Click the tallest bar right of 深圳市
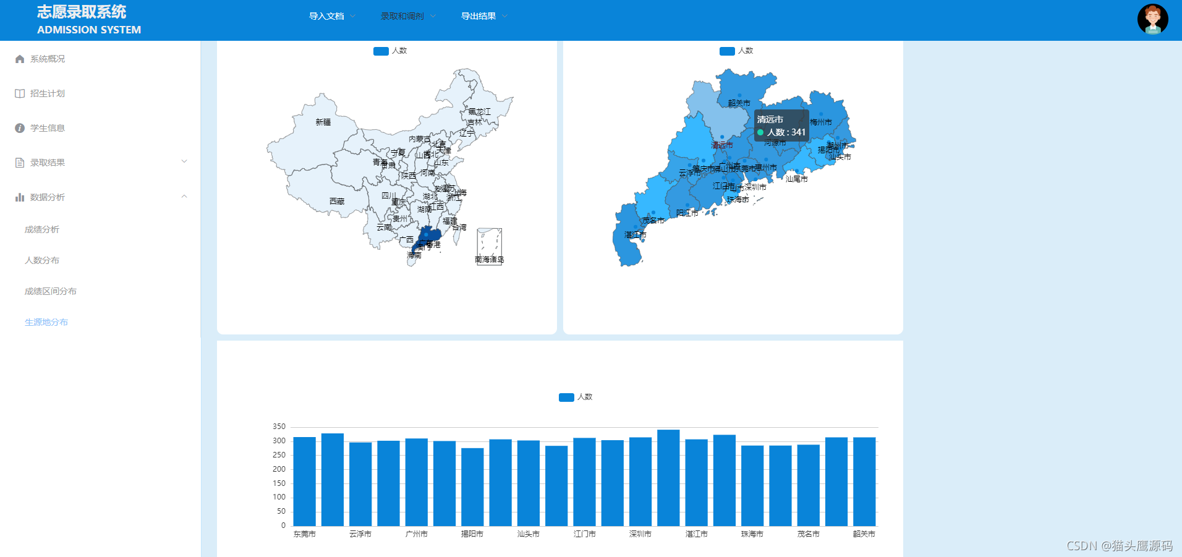The height and width of the screenshot is (557, 1182). [668, 478]
